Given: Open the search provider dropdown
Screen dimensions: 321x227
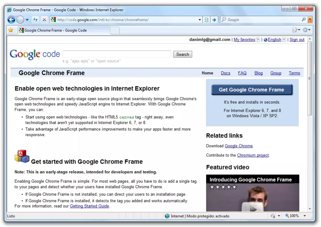Looking at the screenshot, I should [x=310, y=20].
